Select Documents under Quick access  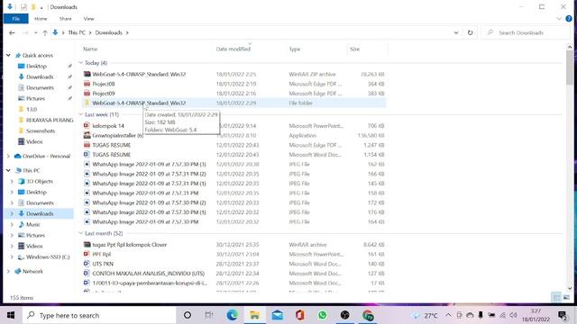(40, 88)
